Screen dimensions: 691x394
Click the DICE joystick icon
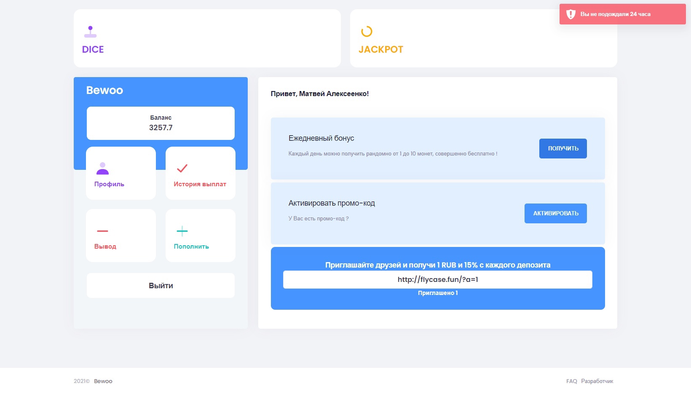[x=90, y=32]
